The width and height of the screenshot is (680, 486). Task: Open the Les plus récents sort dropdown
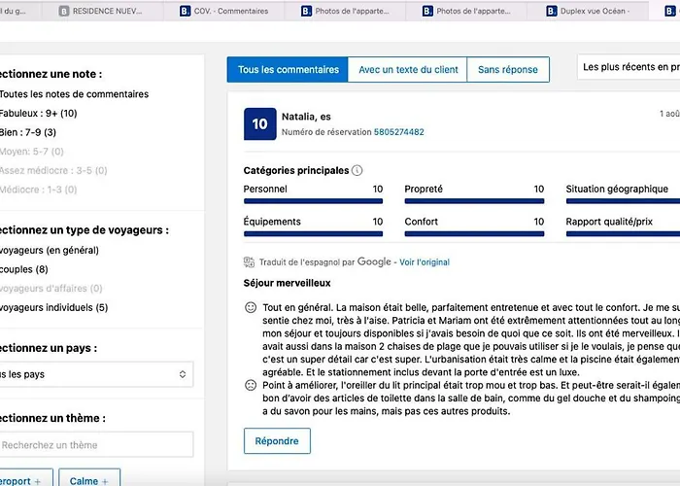click(629, 68)
